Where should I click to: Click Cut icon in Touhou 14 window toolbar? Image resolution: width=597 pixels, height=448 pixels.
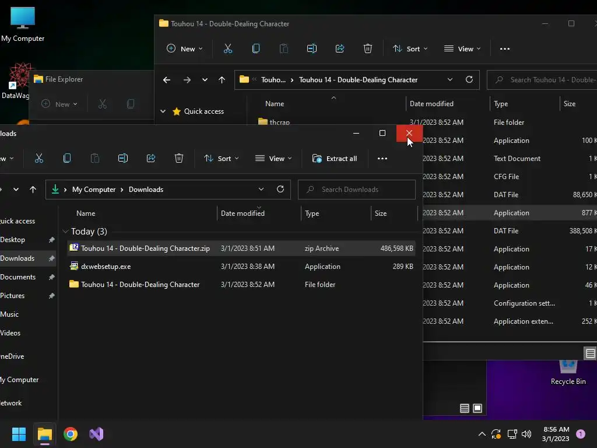tap(228, 49)
